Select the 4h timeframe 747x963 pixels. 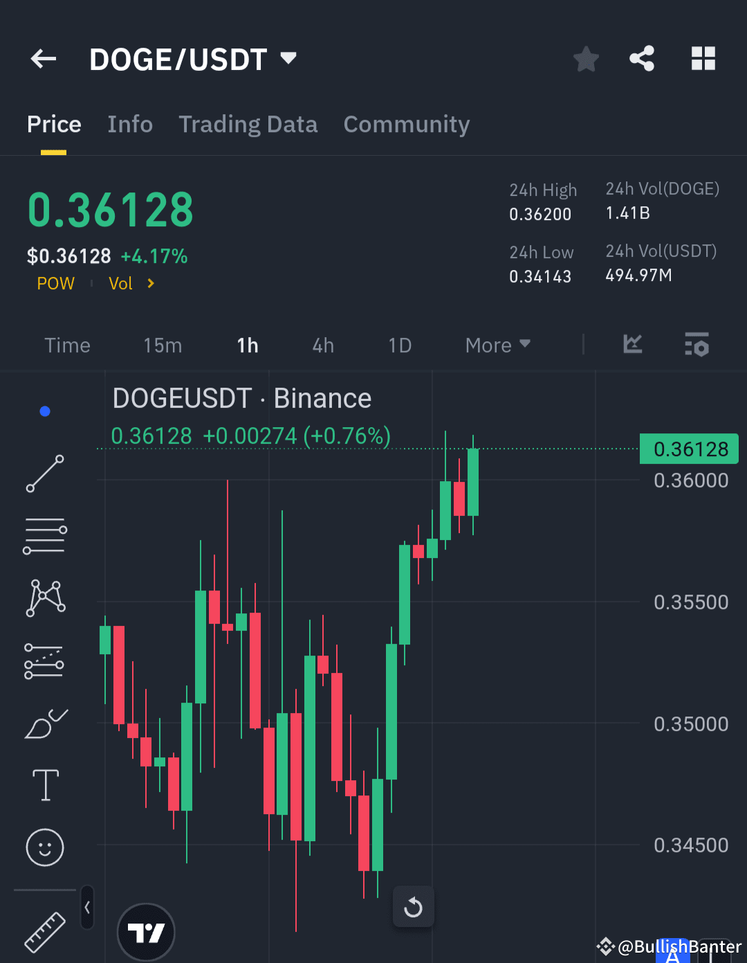click(x=322, y=345)
